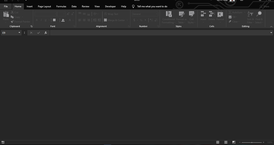Open Sort & Filter menu

pyautogui.click(x=250, y=18)
